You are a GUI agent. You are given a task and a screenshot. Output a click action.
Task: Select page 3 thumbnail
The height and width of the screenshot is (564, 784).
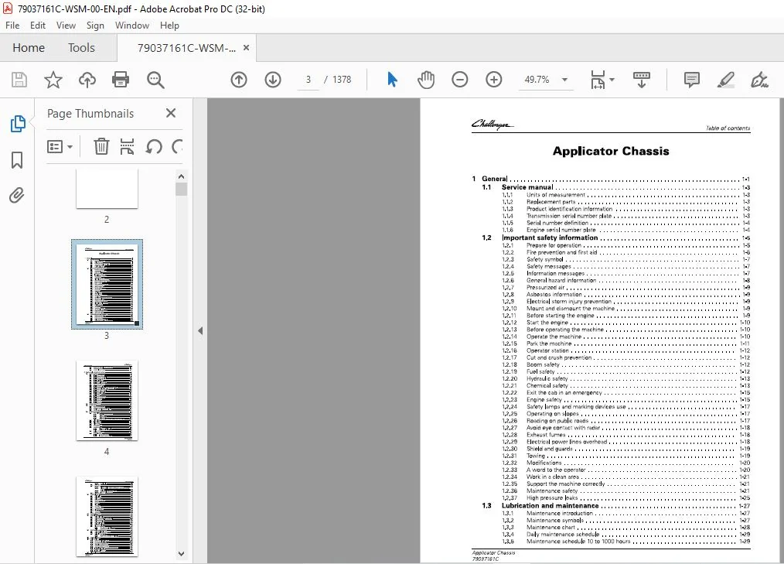107,284
